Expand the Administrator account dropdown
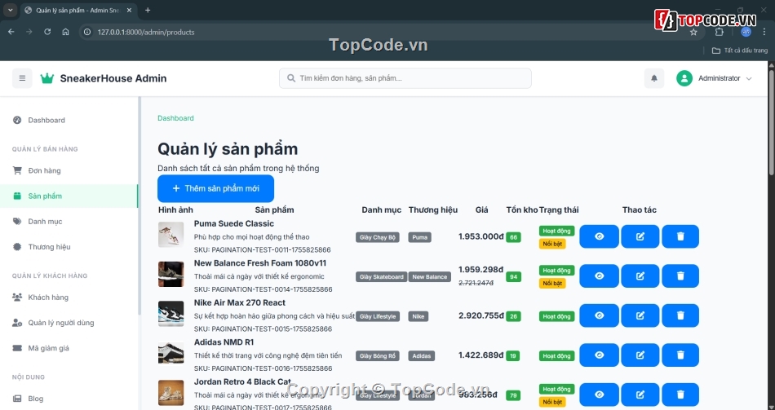 tap(749, 78)
